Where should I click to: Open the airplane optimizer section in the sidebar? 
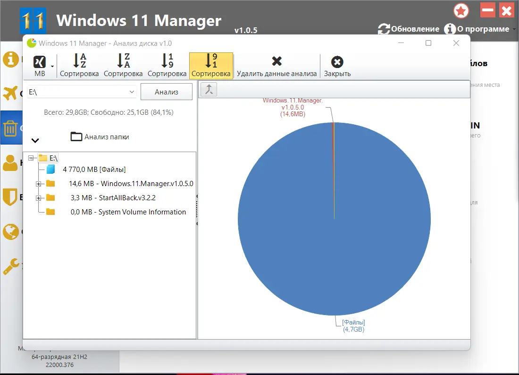click(10, 93)
